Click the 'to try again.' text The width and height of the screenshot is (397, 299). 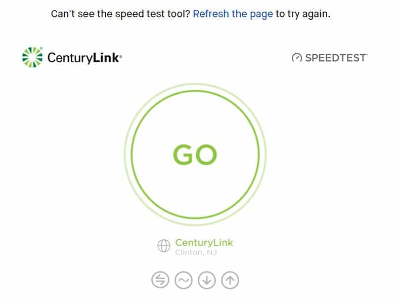(303, 14)
